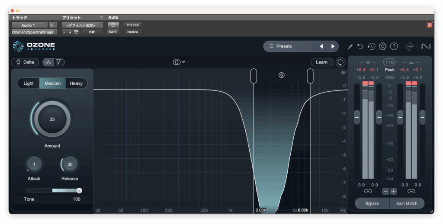The height and width of the screenshot is (224, 443).
Task: Click the pencil edit icon
Action: [x=350, y=46]
